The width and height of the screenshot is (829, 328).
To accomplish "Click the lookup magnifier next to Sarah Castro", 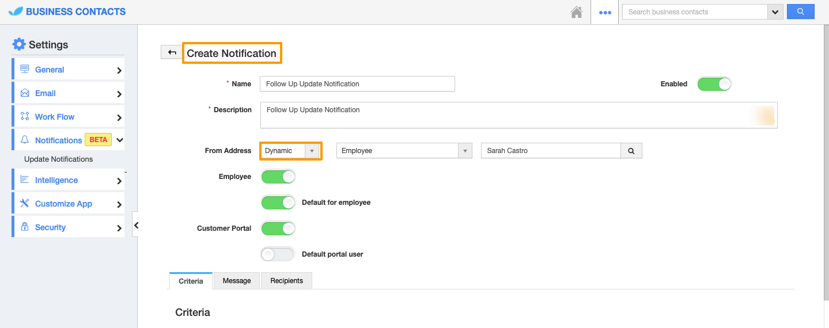I will pos(631,151).
